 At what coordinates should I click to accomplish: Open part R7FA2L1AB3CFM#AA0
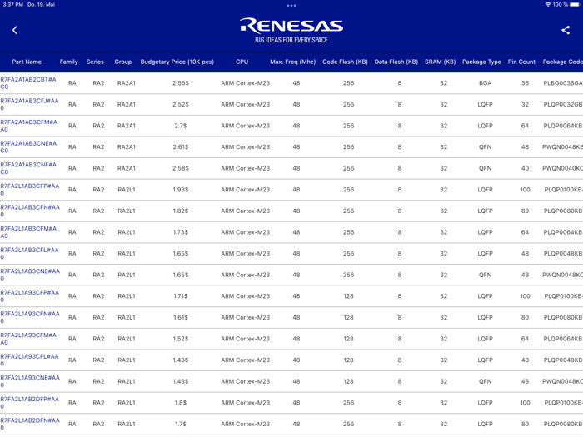coord(28,232)
